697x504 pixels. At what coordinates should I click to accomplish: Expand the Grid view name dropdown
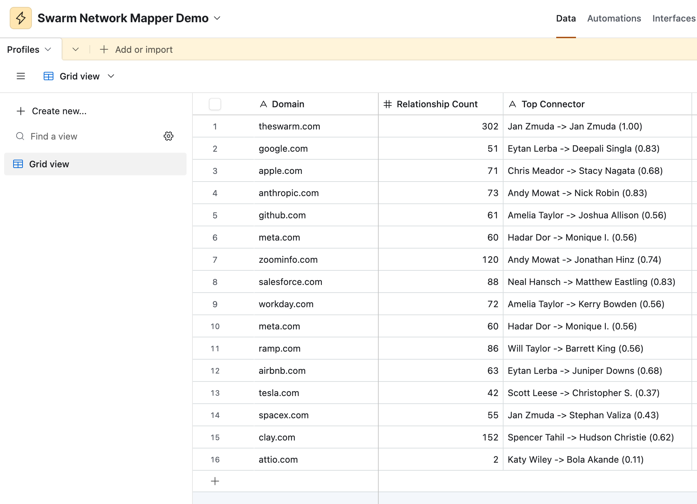tap(111, 76)
